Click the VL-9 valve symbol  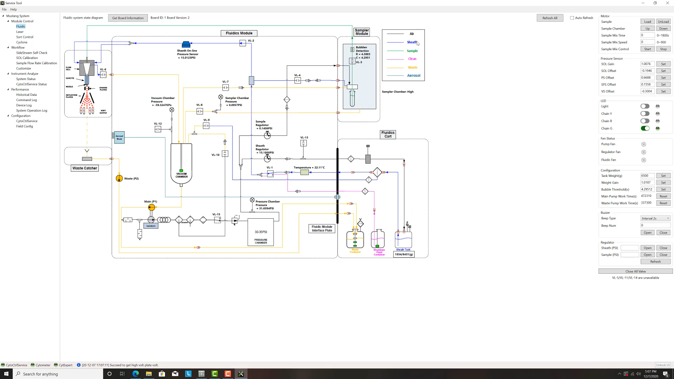206,126
